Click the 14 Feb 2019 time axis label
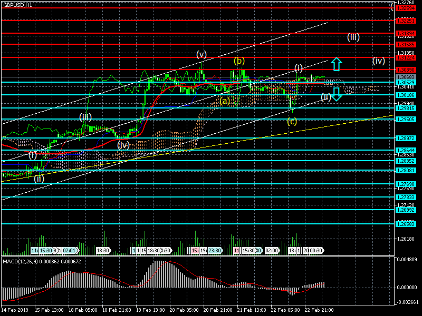The image size is (422, 316). [15, 310]
